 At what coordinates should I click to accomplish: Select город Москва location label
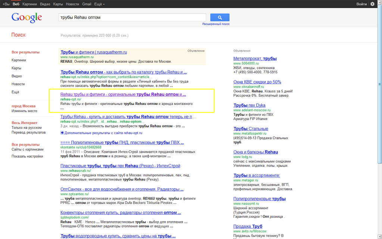pos(24,106)
